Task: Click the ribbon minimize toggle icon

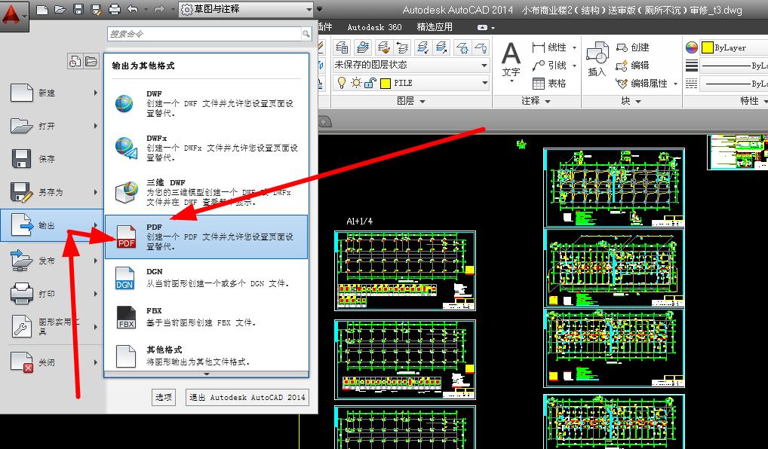Action: pyautogui.click(x=482, y=28)
